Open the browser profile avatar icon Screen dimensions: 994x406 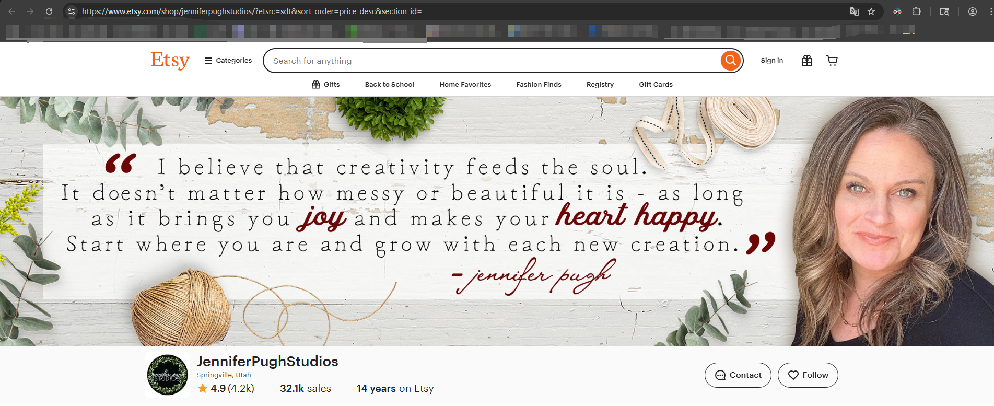click(973, 11)
